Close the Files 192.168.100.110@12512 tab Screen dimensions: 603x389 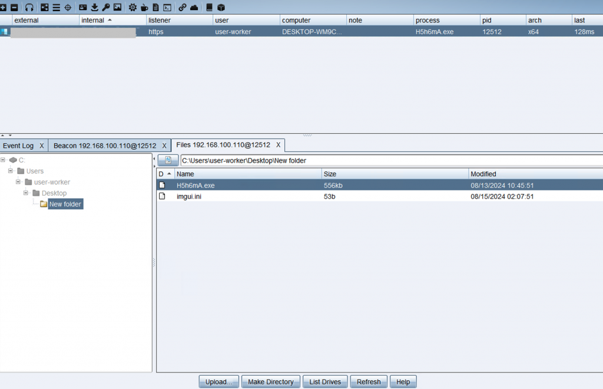pyautogui.click(x=278, y=144)
